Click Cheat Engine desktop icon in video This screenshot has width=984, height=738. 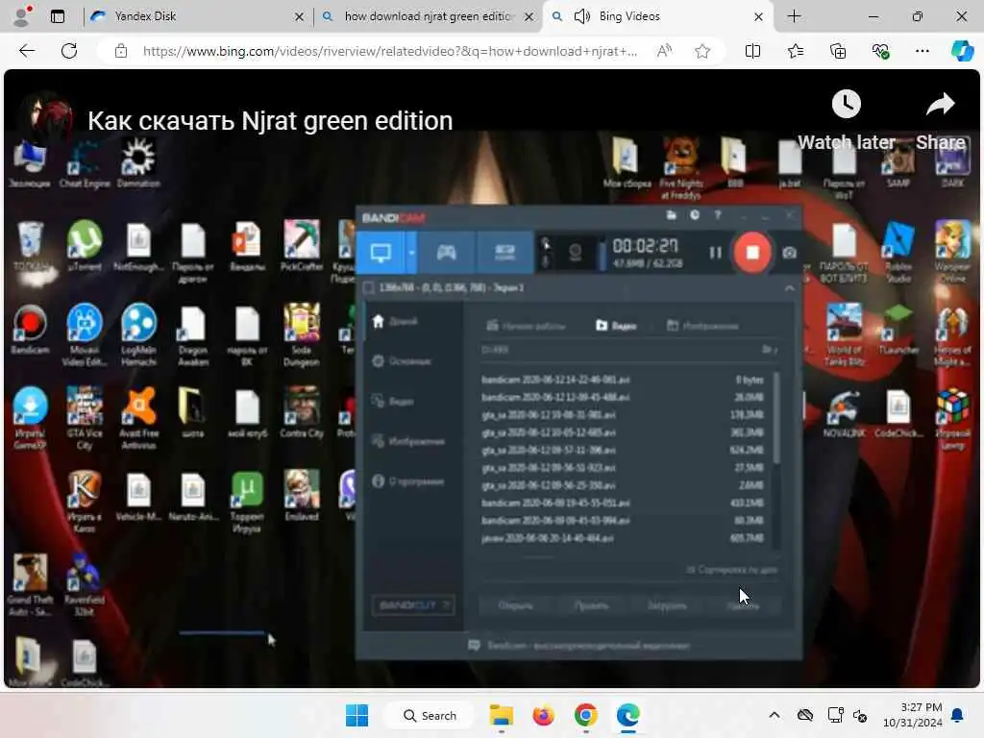pyautogui.click(x=85, y=163)
